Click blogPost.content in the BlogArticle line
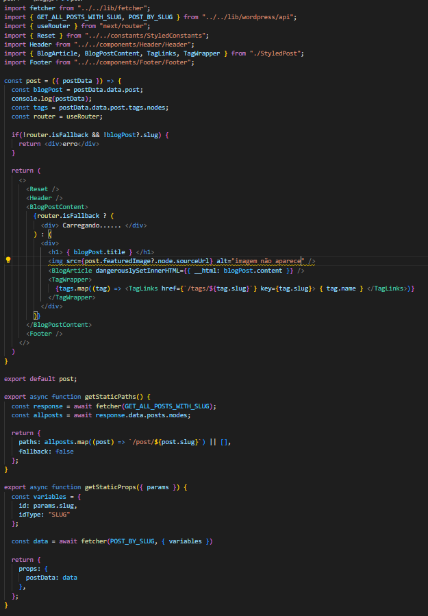Viewport: 428px width, 616px height. click(253, 271)
